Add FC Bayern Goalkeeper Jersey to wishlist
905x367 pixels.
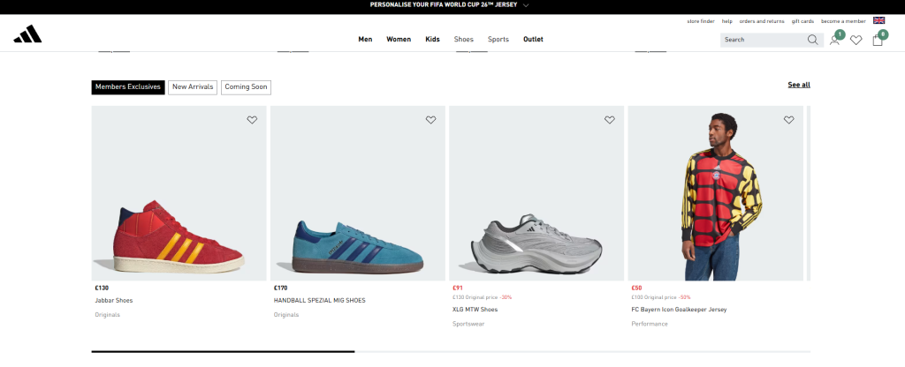[788, 120]
